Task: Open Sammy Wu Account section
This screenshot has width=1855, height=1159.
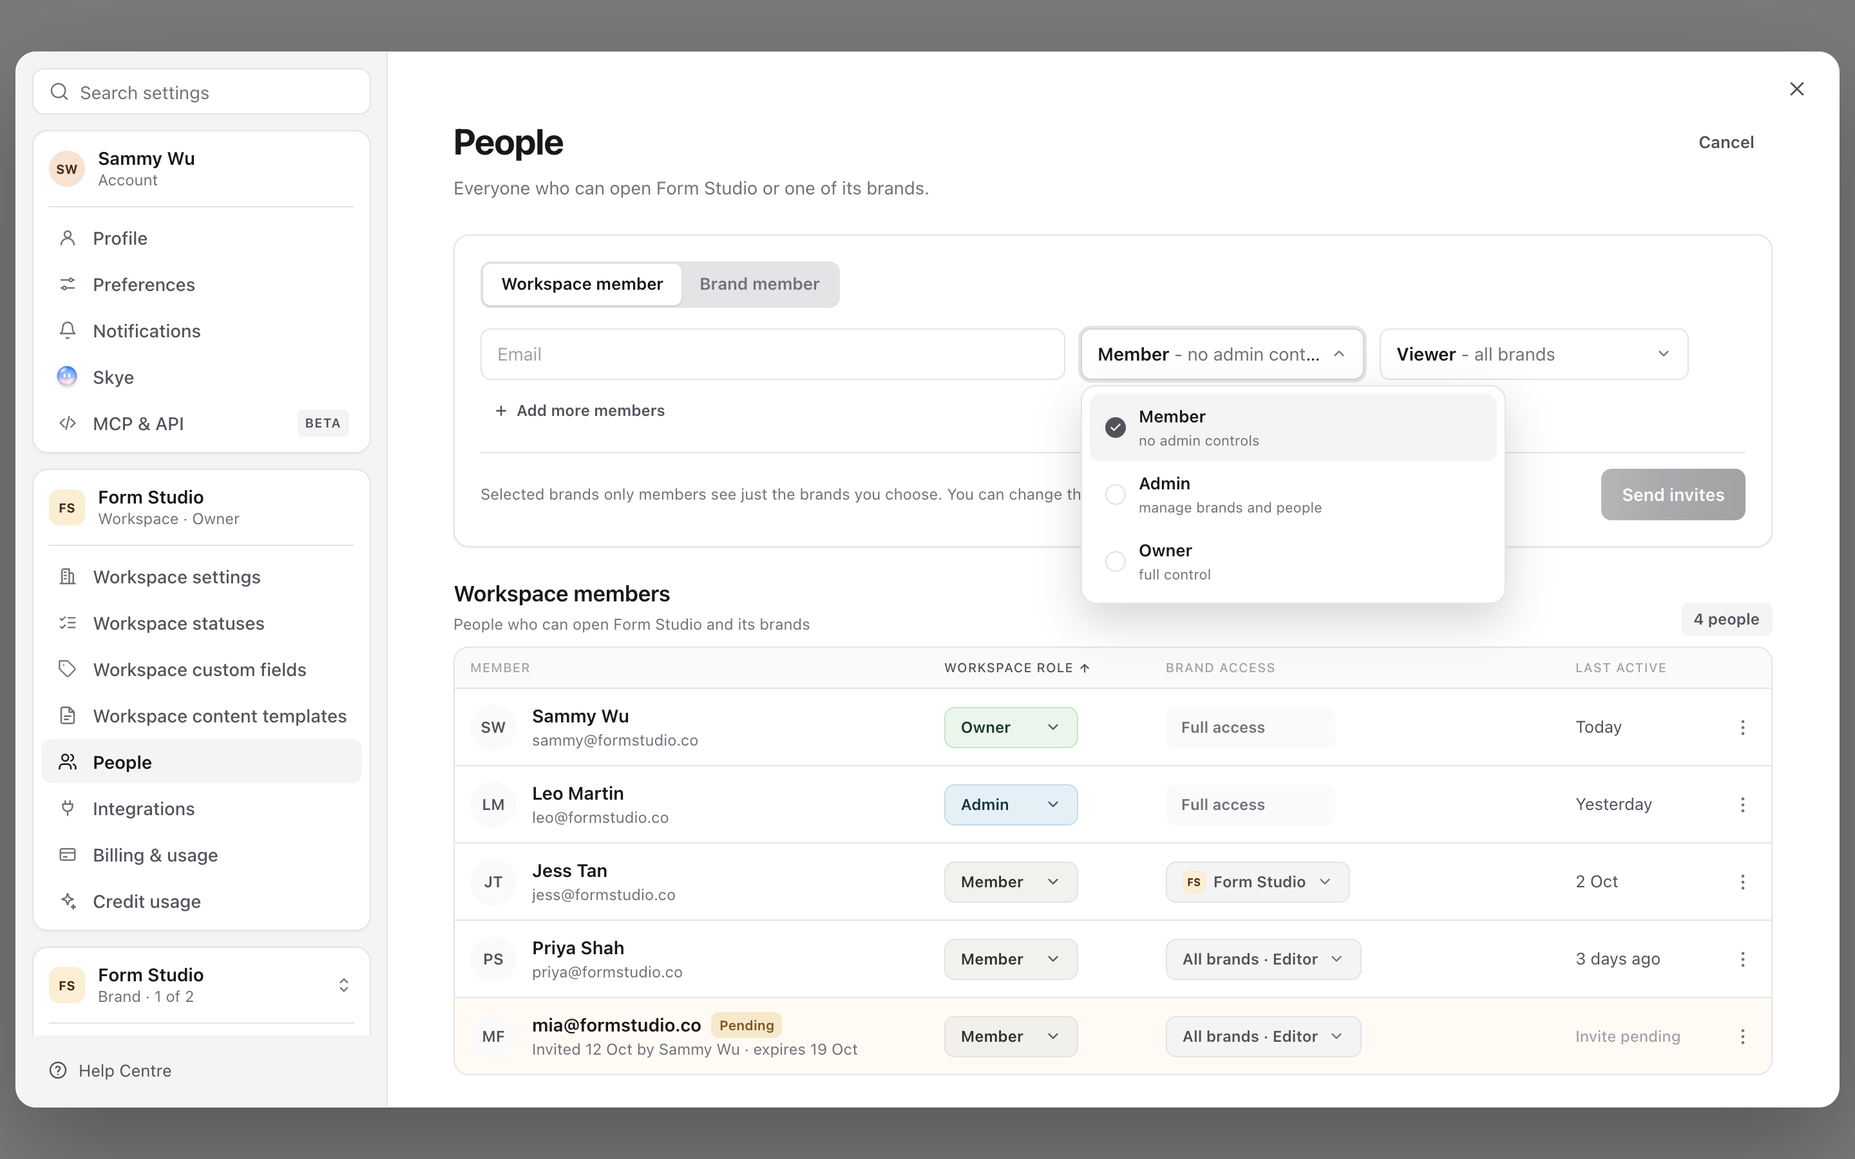Action: pos(201,169)
